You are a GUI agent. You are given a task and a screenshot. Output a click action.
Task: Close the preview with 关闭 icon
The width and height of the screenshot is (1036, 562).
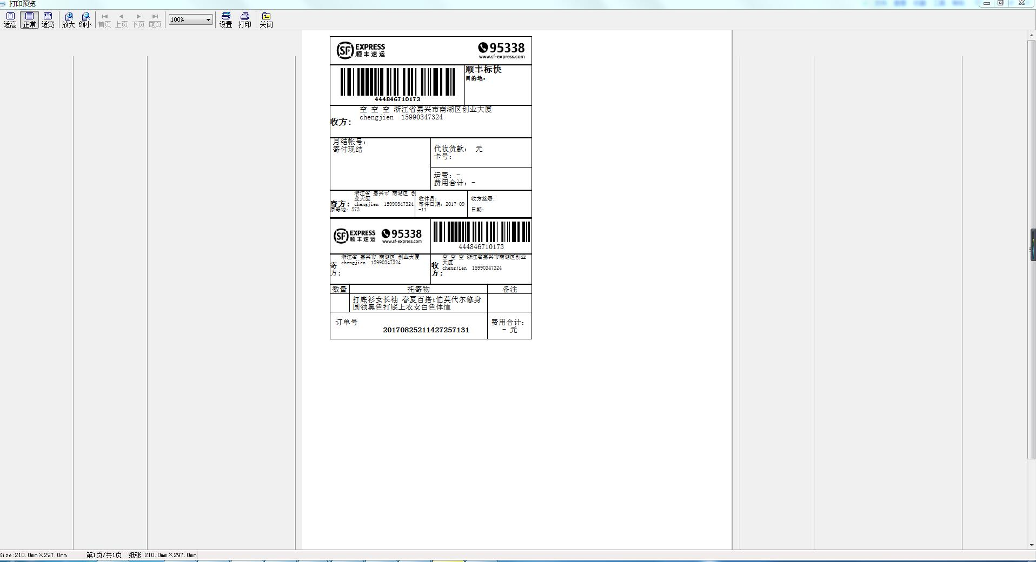(x=266, y=20)
